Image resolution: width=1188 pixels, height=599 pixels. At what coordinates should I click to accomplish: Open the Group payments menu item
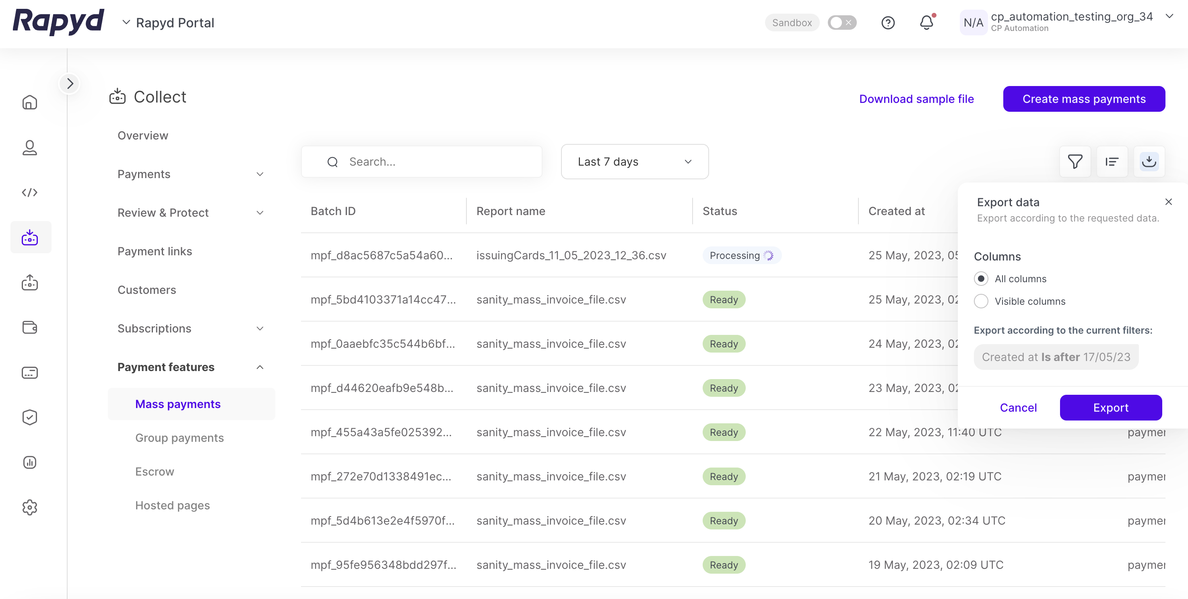[x=179, y=438]
